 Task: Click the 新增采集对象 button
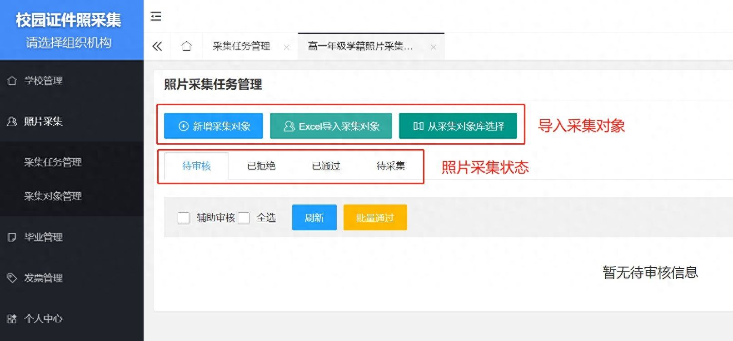coord(214,126)
